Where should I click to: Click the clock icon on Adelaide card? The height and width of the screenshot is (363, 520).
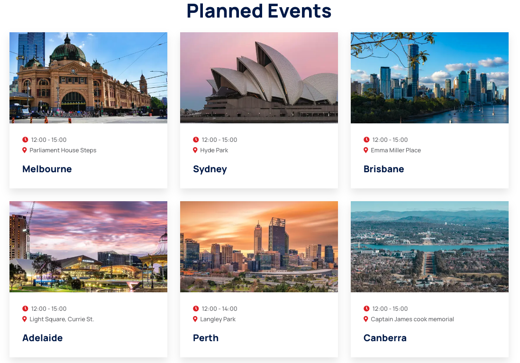pyautogui.click(x=25, y=308)
